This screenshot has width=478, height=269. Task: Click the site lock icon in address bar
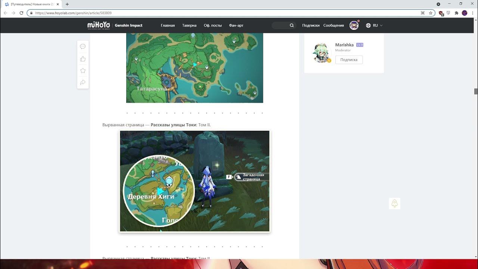(31, 13)
